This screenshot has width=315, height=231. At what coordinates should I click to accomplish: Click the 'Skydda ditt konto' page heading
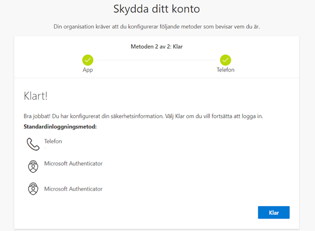coord(157,9)
